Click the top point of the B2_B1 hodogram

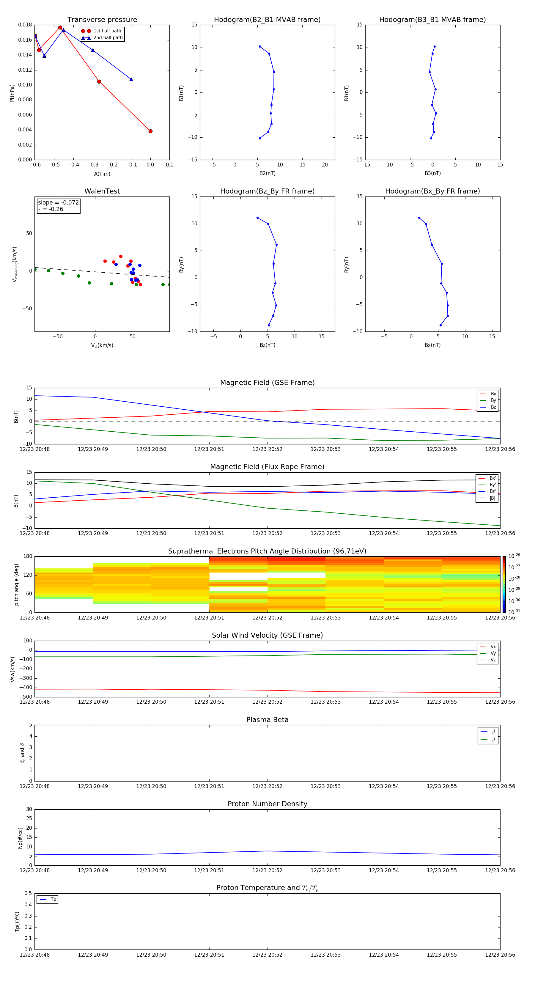tap(260, 46)
